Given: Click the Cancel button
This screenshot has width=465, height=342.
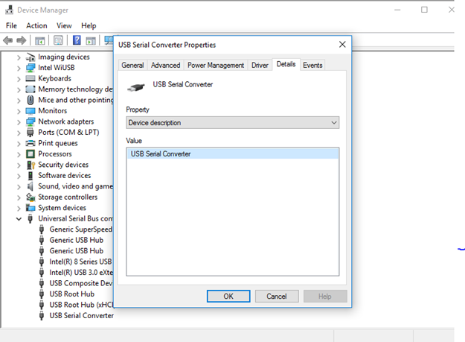Looking at the screenshot, I should coord(276,296).
